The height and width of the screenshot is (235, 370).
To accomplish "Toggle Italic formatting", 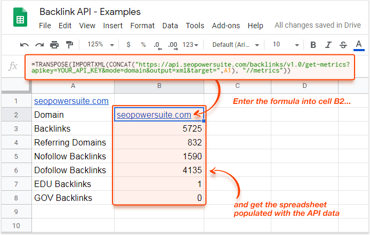I will (328, 45).
